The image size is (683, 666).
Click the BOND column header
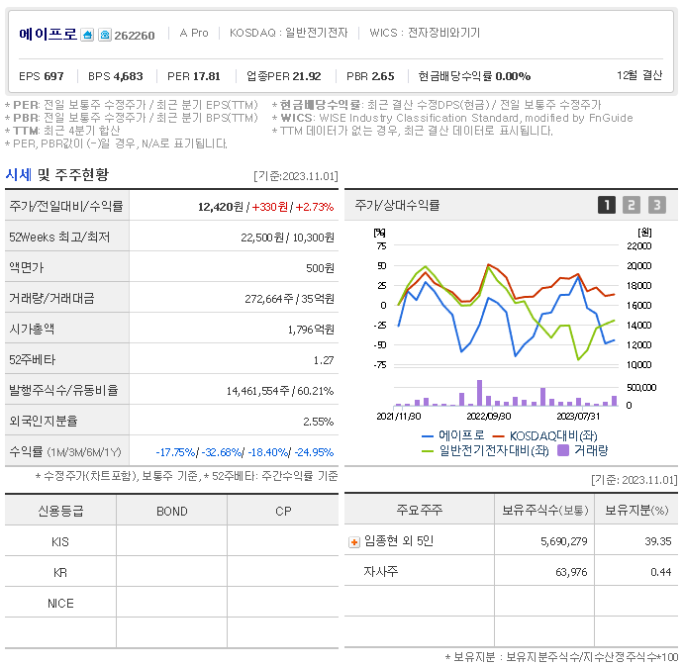pyautogui.click(x=171, y=511)
